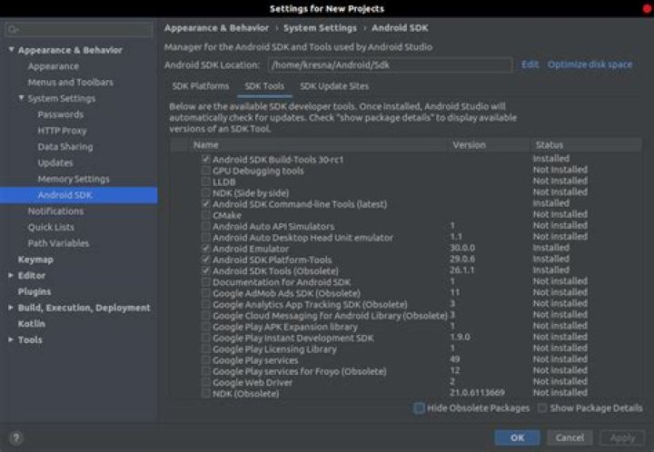Screen dimensions: 654x452
Task: Check the CMake checkbox
Action: pos(205,215)
